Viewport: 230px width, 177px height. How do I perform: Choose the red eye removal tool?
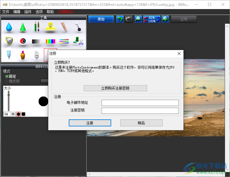click(x=23, y=41)
